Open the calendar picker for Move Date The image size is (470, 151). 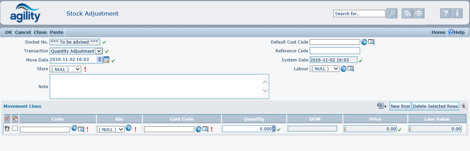click(106, 60)
